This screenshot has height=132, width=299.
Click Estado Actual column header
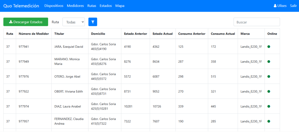[163, 34]
